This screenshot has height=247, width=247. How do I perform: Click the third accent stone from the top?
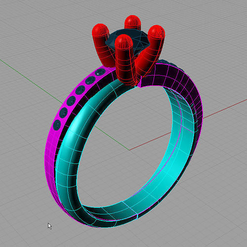[x=81, y=90]
